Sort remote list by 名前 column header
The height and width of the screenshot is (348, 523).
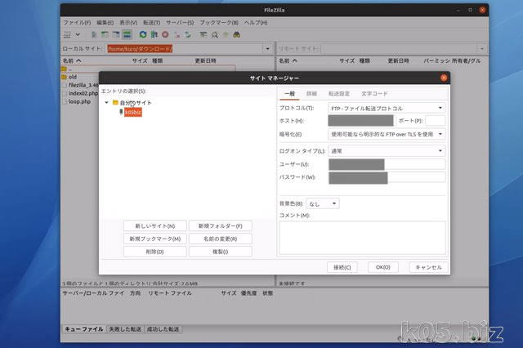coord(288,60)
